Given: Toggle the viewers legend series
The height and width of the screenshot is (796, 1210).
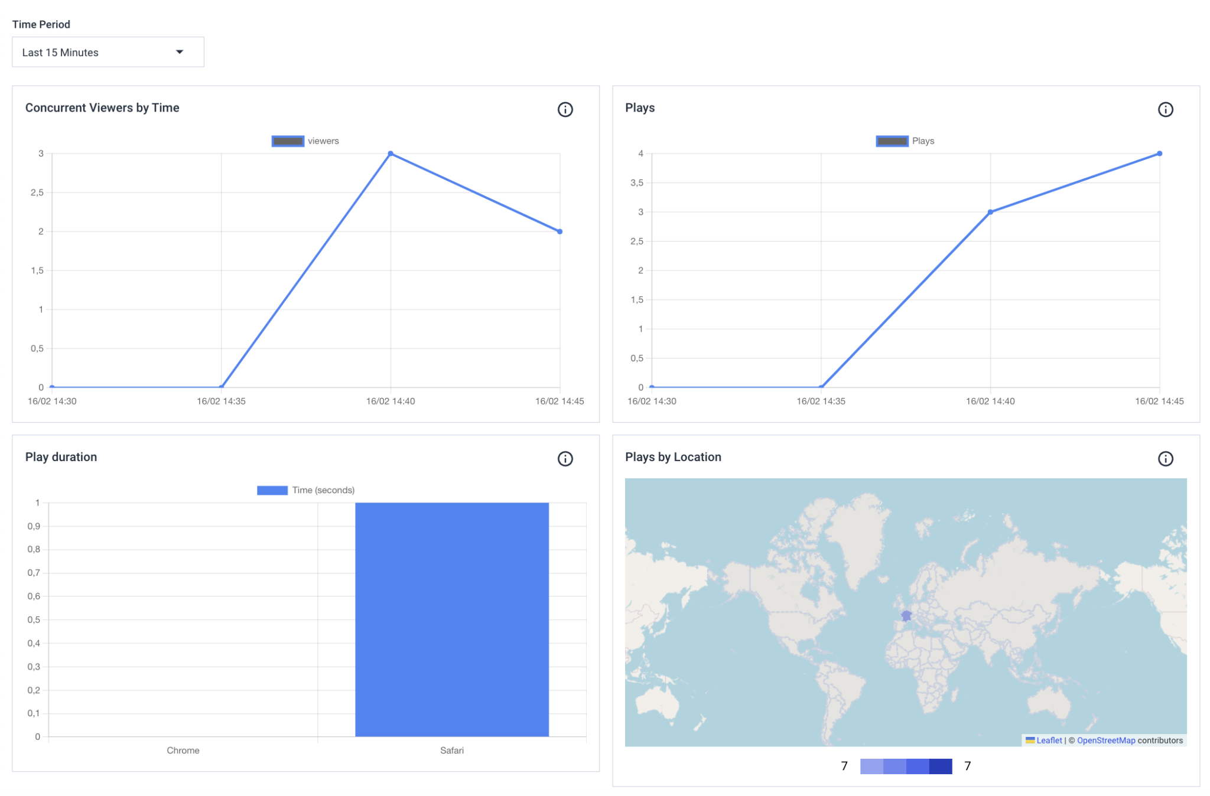Looking at the screenshot, I should (x=288, y=141).
